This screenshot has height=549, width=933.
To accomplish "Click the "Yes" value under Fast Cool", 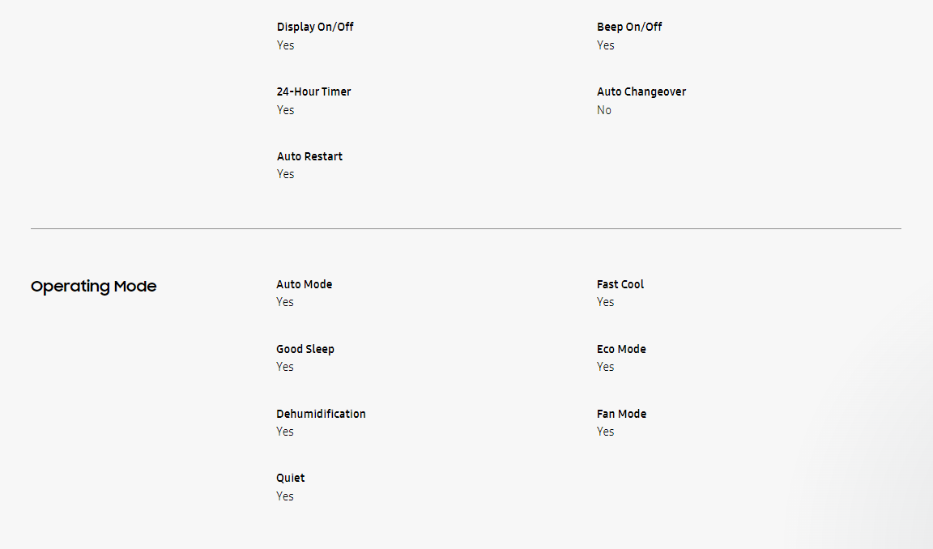I will pos(606,302).
